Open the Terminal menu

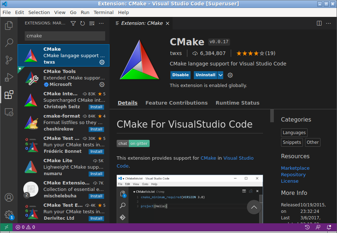pyautogui.click(x=103, y=13)
